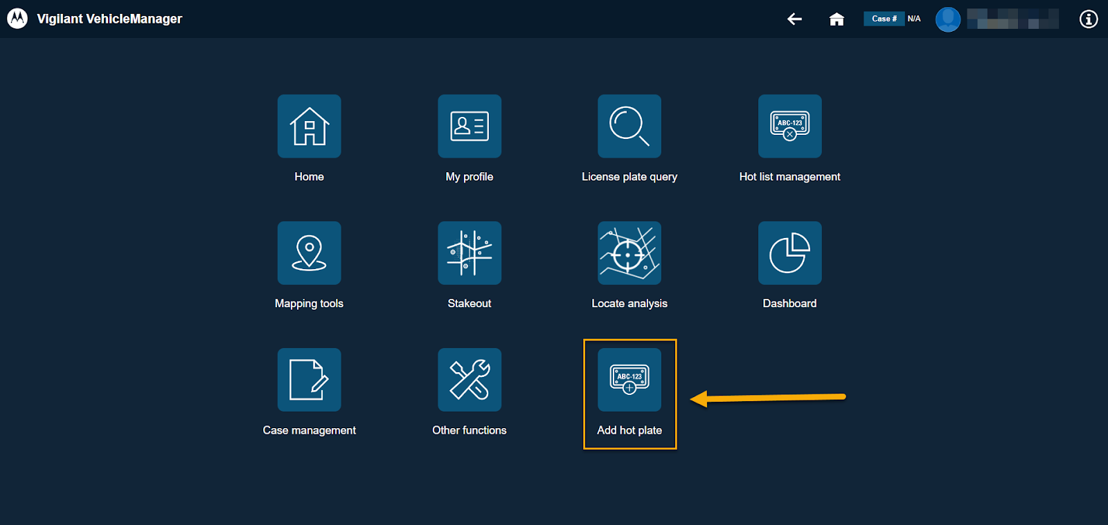
Task: Click the 'Hot list management' label
Action: click(789, 177)
